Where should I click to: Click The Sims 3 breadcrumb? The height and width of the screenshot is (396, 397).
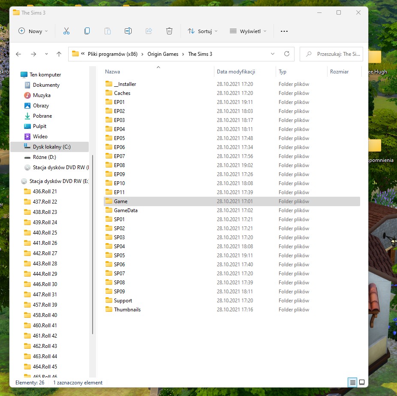coord(200,54)
